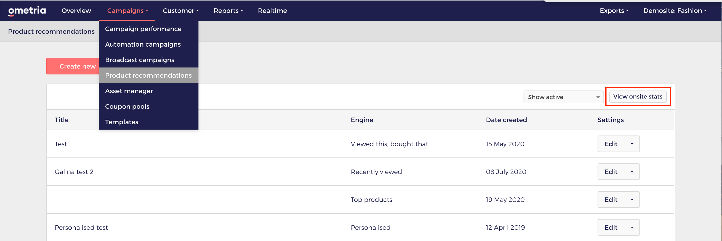Open Asset manager from the Campaigns menu
Screen dimensions: 722x241
149,91
